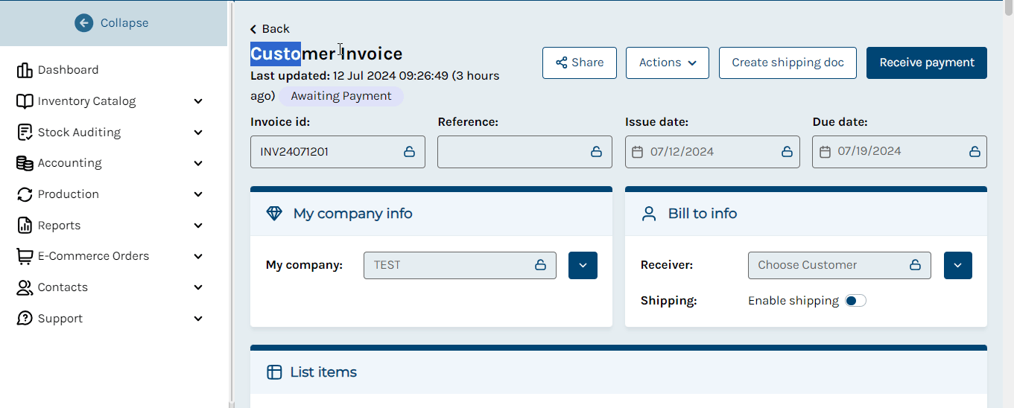Open the Receiver customer dropdown arrow
The width and height of the screenshot is (1014, 408).
(958, 265)
